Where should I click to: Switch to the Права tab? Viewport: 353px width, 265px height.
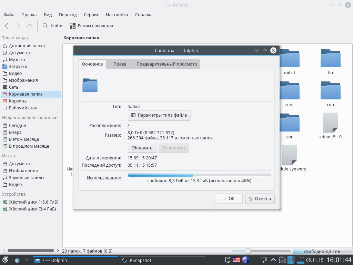[x=120, y=64]
